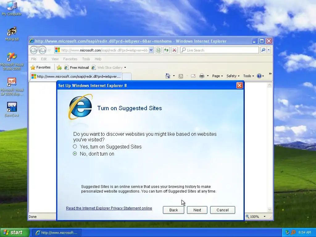The image size is (316, 237).
Task: Open the address bar dropdown arrow
Action: click(151, 50)
